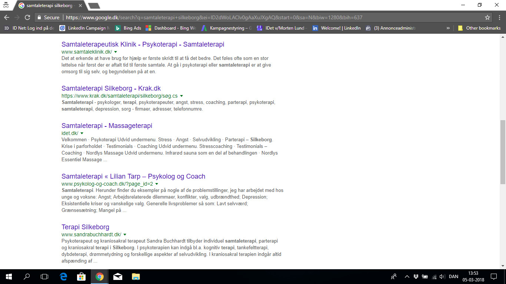Click the back arrow in Chrome
This screenshot has width=506, height=284.
click(x=6, y=17)
